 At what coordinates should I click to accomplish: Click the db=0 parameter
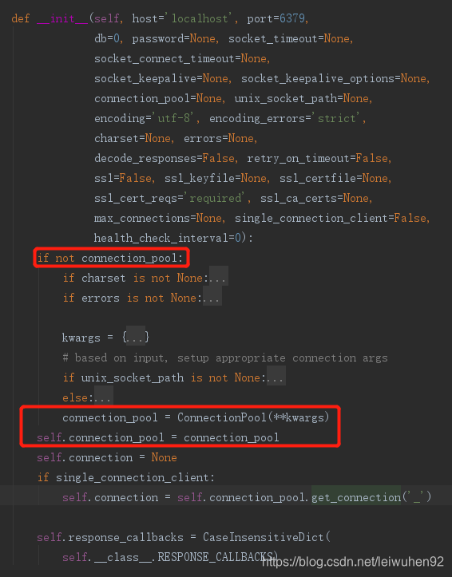pos(107,38)
